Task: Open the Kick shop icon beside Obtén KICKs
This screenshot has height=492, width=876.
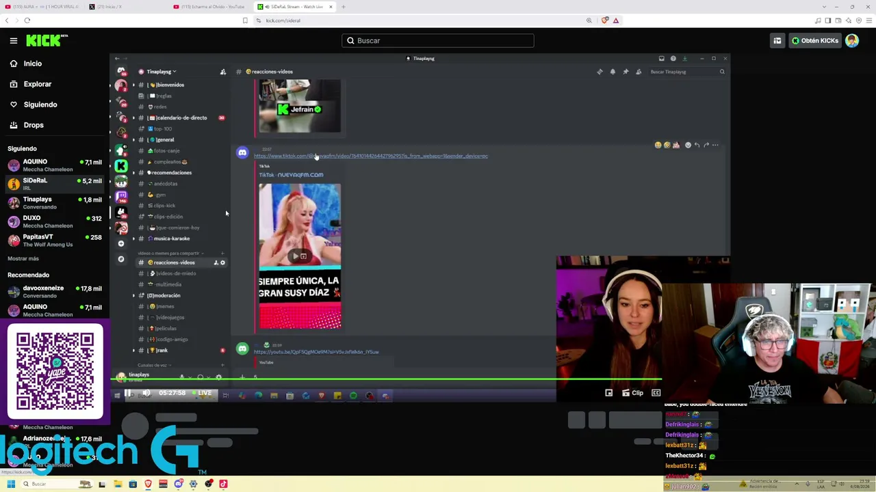Action: [x=777, y=41]
